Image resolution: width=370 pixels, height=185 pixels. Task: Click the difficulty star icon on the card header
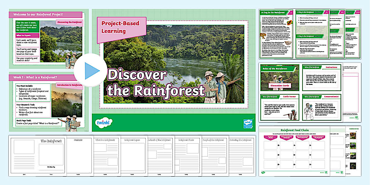(291, 12)
